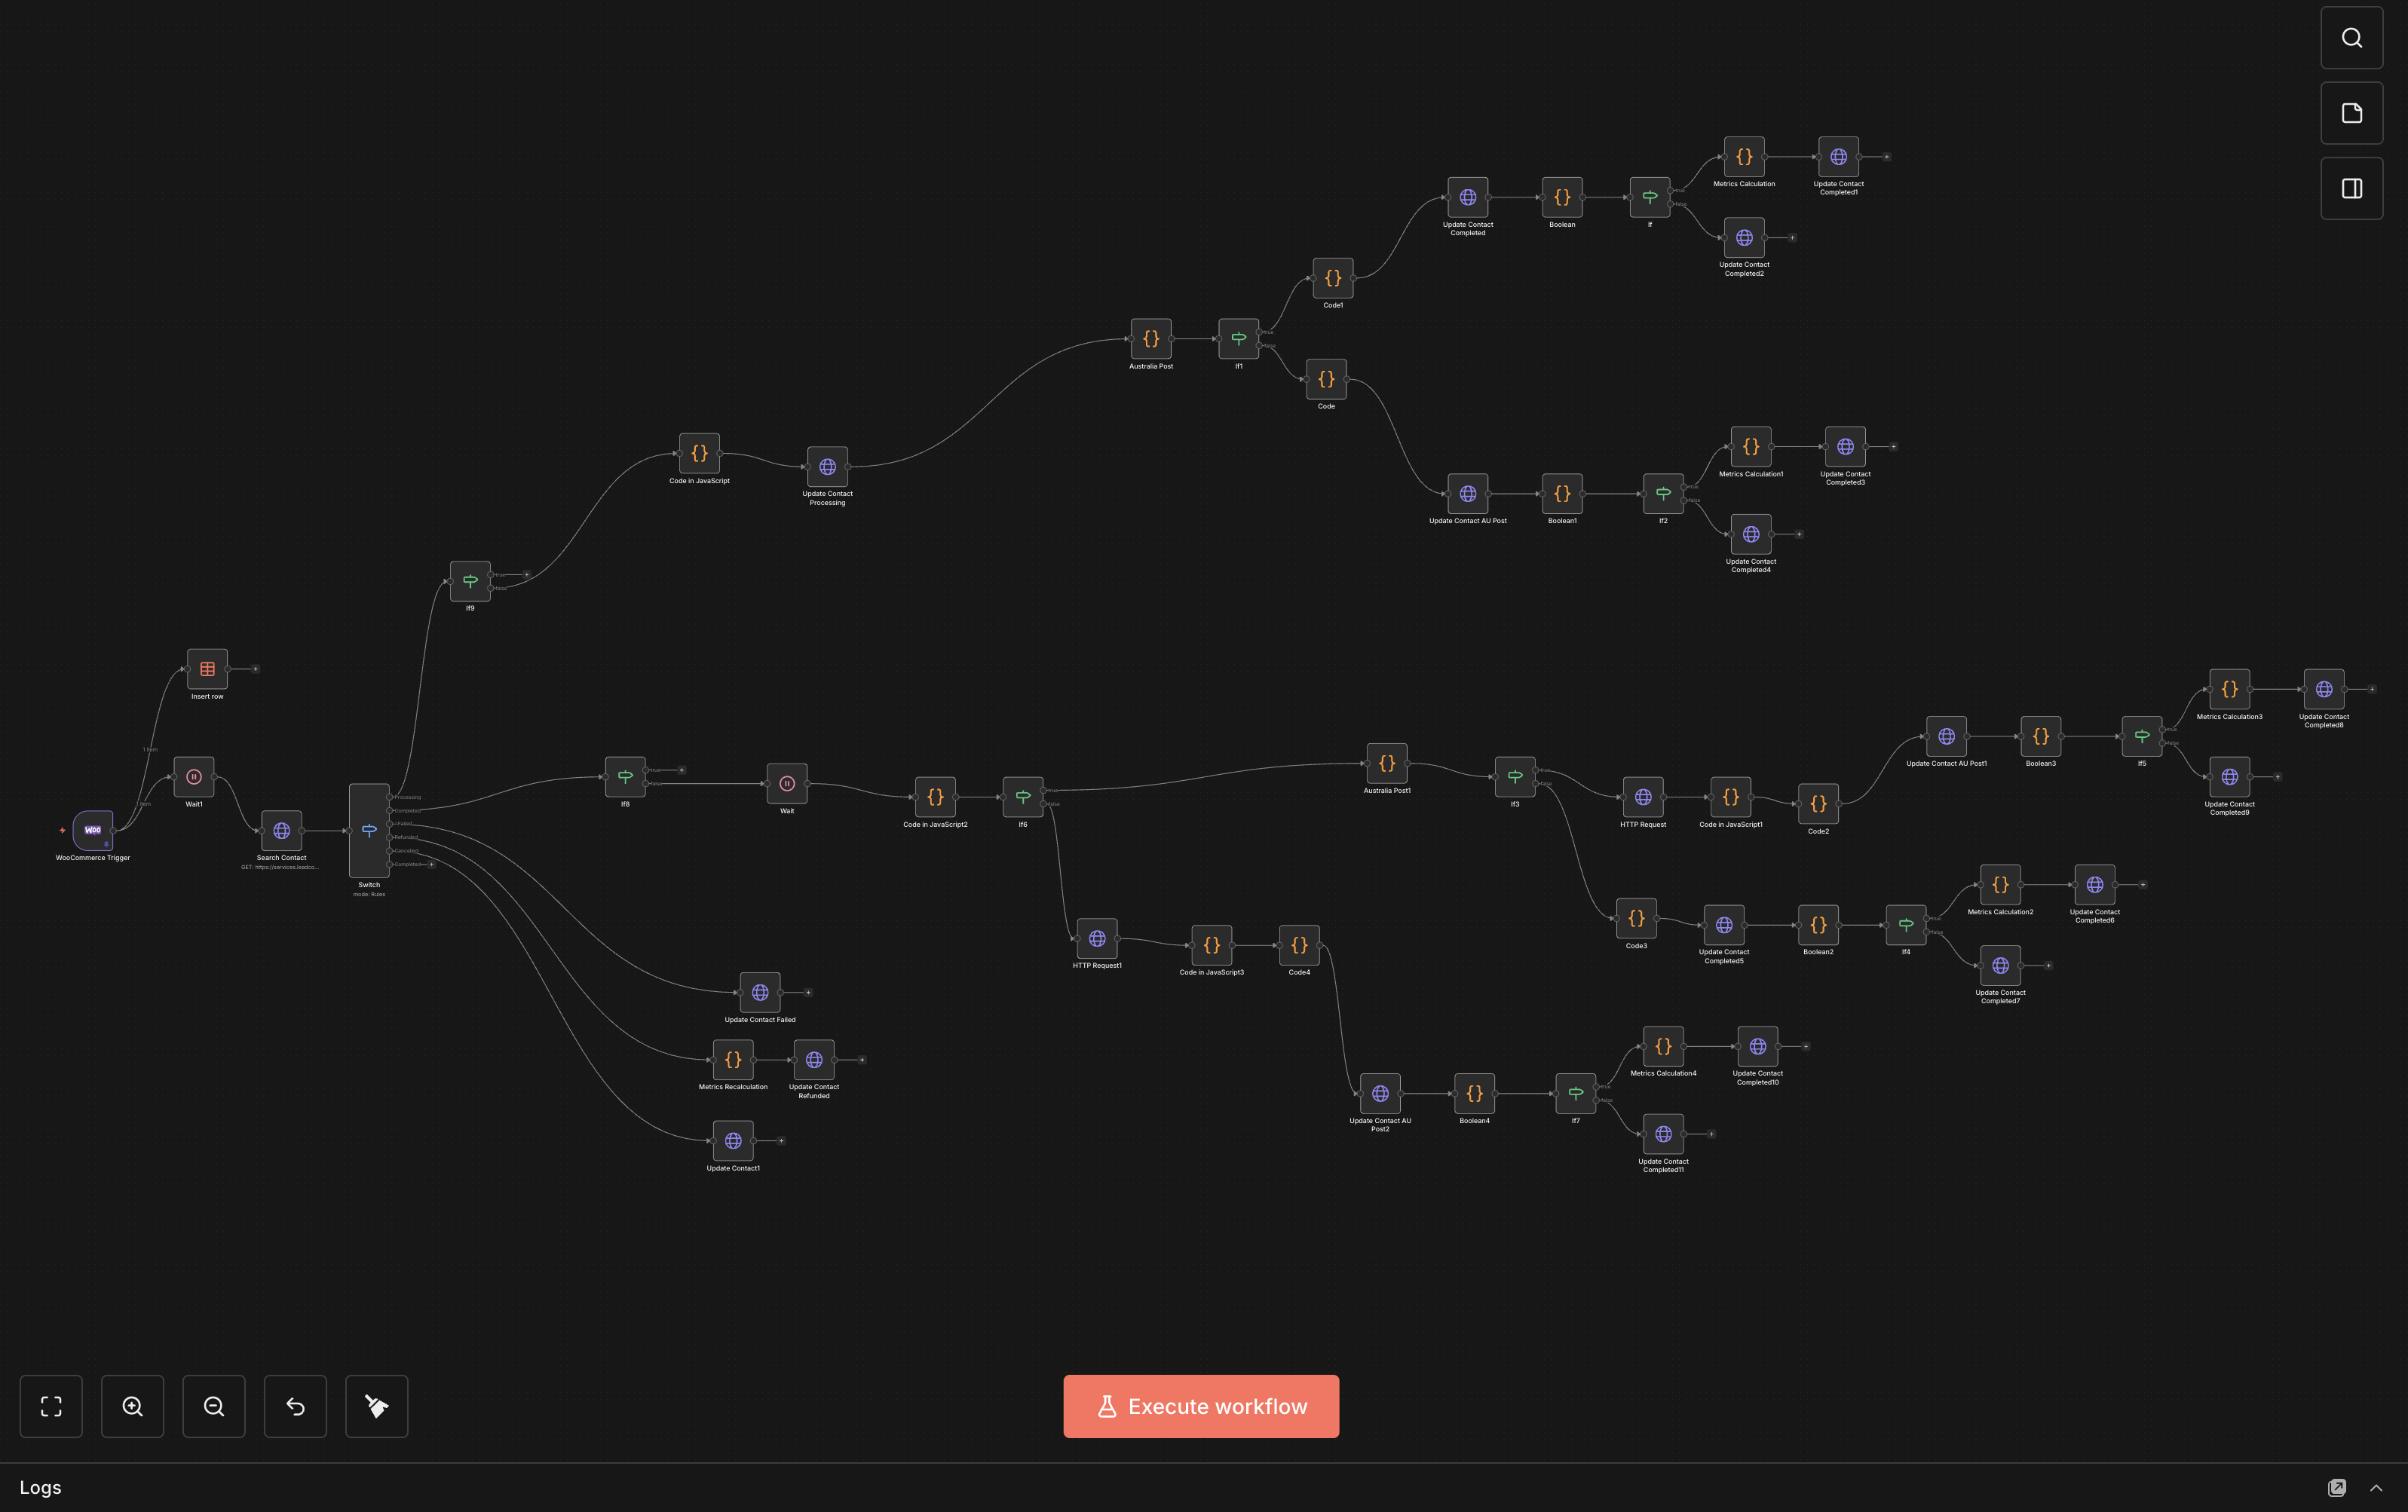The height and width of the screenshot is (1512, 2408).
Task: Click the Code1 node
Action: [1333, 278]
